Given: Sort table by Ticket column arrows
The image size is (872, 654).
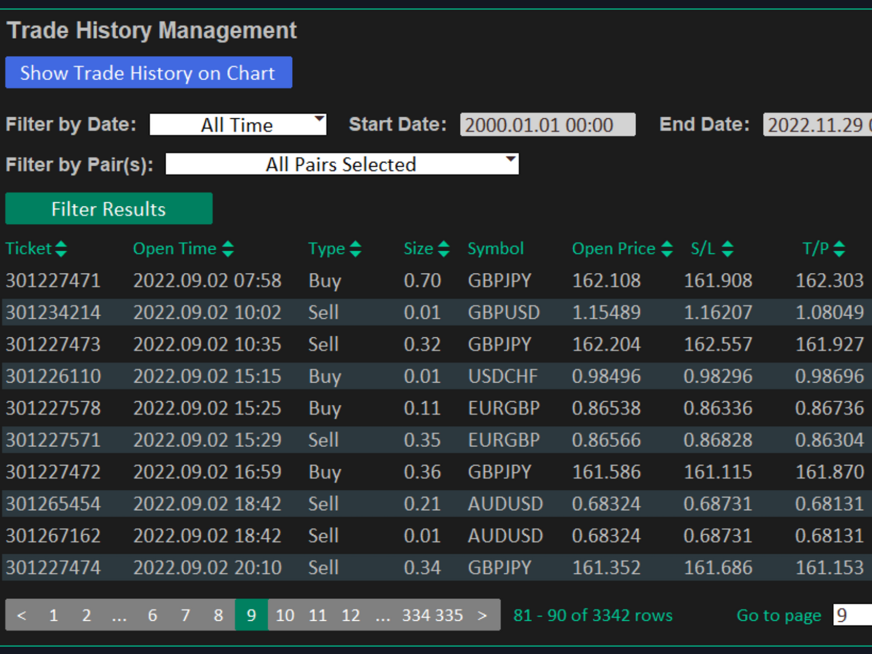Looking at the screenshot, I should (61, 249).
